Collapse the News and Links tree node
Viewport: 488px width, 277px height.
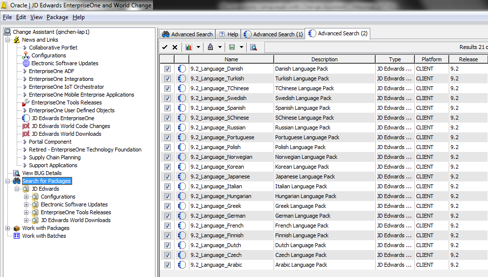8,40
